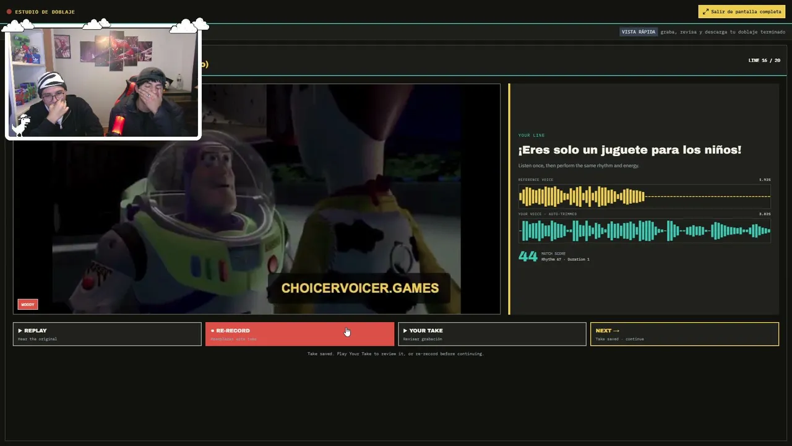The image size is (792, 446).
Task: Click the 'Your Line' heading label
Action: pyautogui.click(x=532, y=135)
